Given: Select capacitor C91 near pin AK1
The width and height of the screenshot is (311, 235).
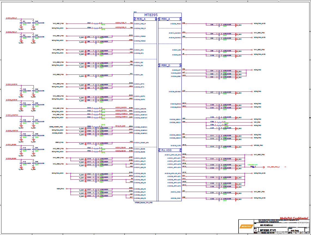Looking at the screenshot, I should coord(96,75).
